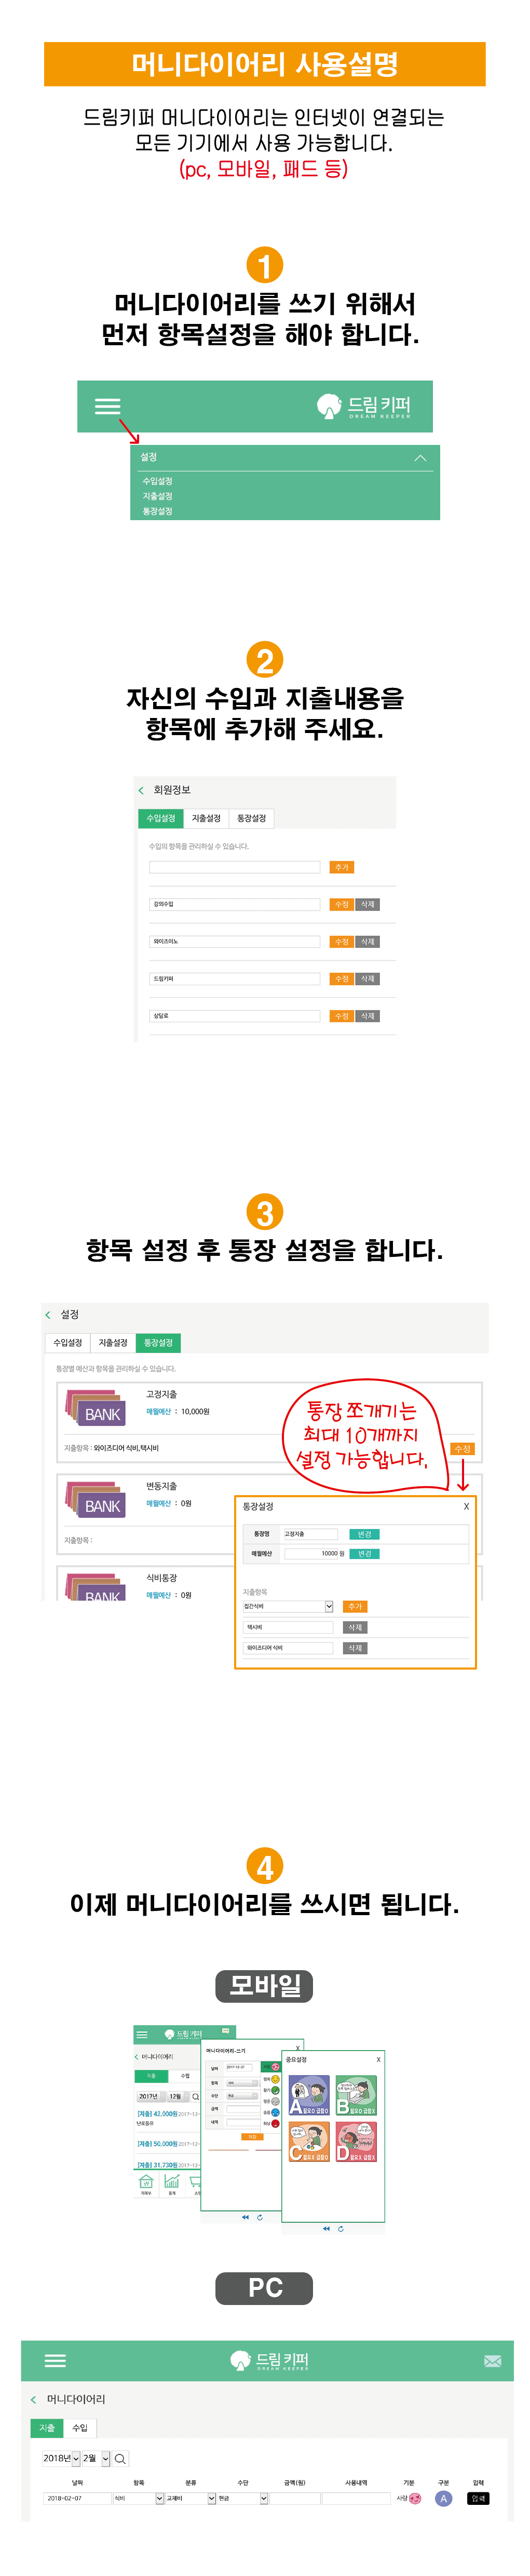Click the orange 추가 button under 수입설정
This screenshot has height=2576, width=530.
coord(341,867)
